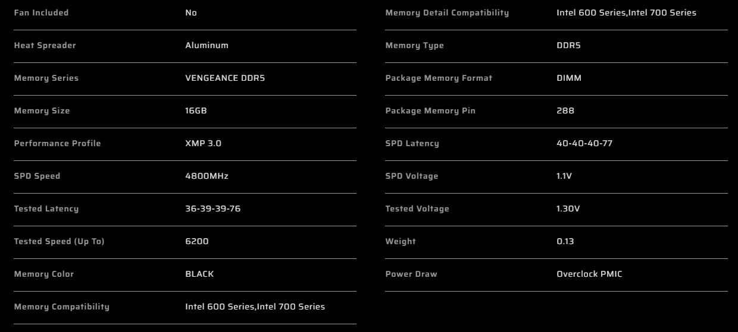
Task: Click the Fan Included label
Action: pos(41,12)
